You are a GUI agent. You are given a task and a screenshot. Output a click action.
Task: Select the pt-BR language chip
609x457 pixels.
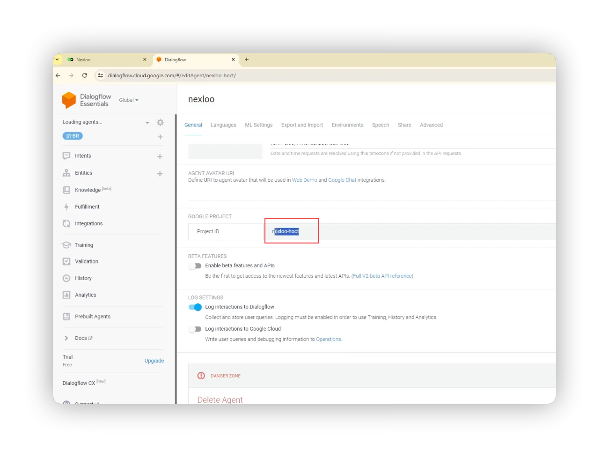pos(73,136)
